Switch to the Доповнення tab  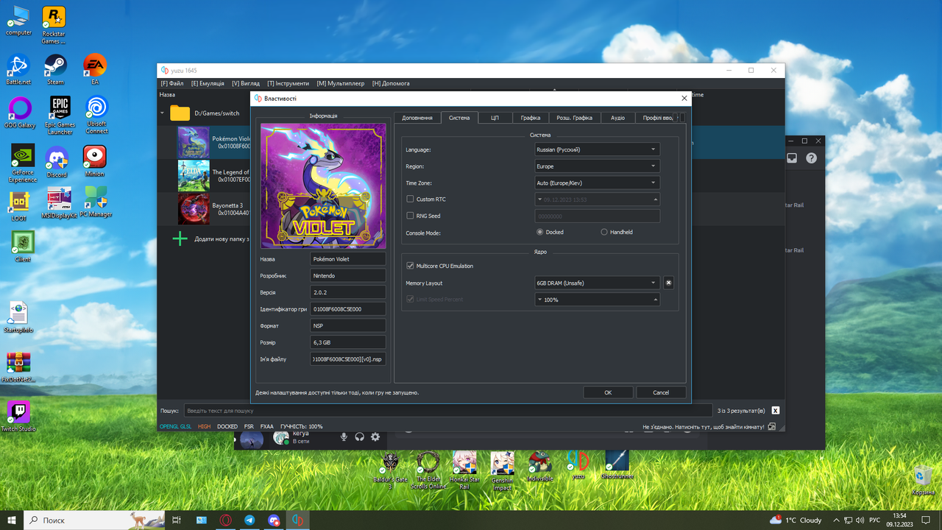pyautogui.click(x=417, y=118)
